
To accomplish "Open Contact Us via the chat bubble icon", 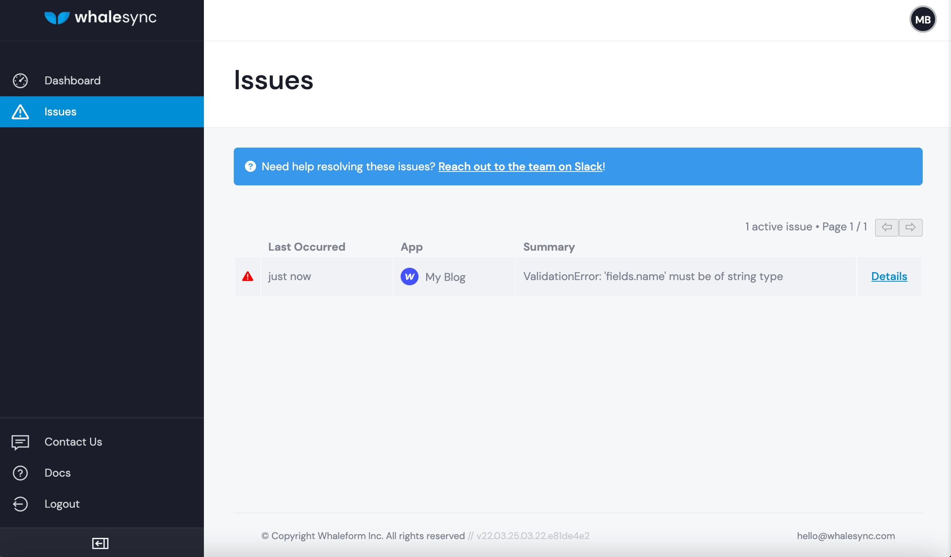I will click(x=20, y=442).
